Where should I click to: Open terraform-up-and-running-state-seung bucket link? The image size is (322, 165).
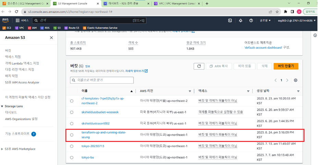tap(104, 135)
